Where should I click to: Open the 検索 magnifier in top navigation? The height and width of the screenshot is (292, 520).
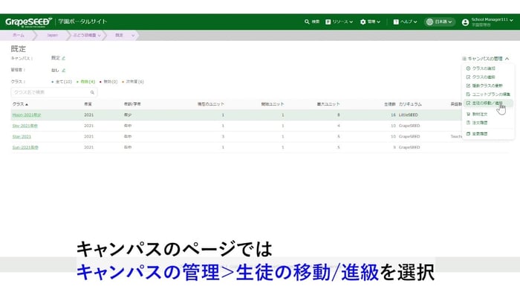312,22
